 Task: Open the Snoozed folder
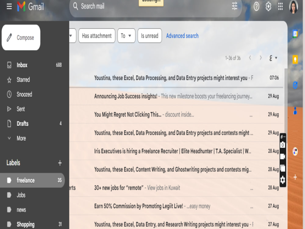(x=32, y=94)
